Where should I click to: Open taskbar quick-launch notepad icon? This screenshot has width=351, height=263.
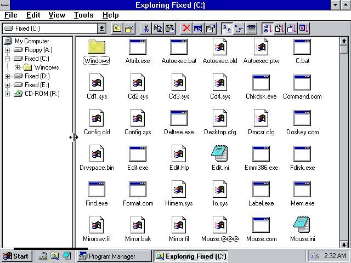pos(66,256)
